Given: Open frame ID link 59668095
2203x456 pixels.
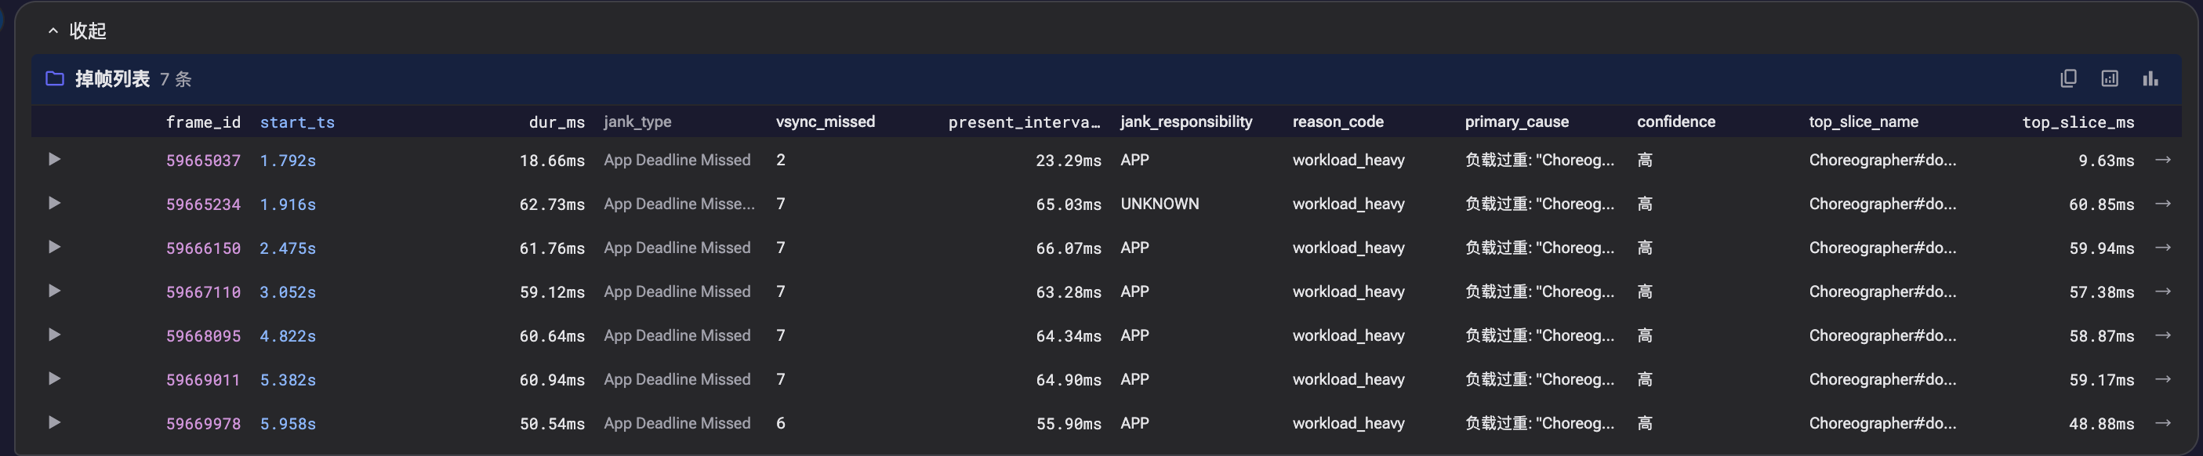Looking at the screenshot, I should click(x=203, y=335).
